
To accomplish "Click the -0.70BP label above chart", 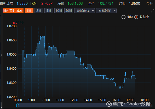I will click(x=18, y=23).
